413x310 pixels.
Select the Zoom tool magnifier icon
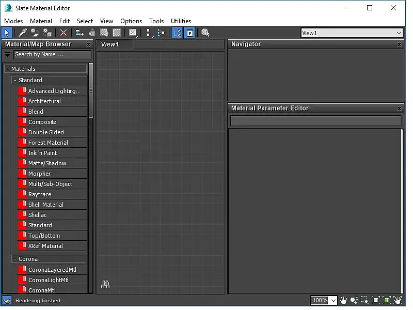click(x=354, y=300)
